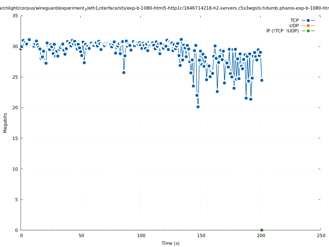Click the 250 tick label on x-axis
This screenshot has width=329, height=247.
pyautogui.click(x=321, y=235)
